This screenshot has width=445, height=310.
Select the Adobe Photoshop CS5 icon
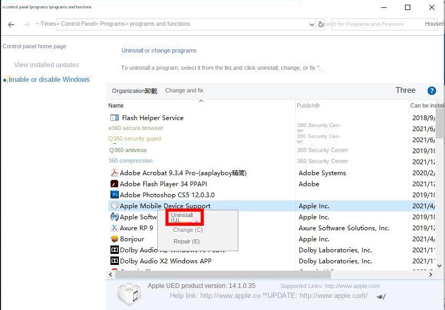click(x=114, y=195)
